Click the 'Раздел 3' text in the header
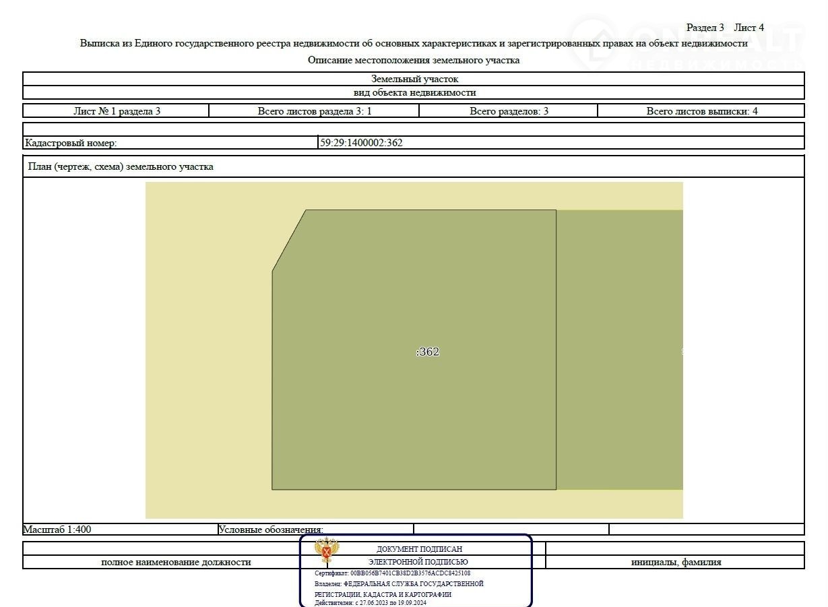828x607 pixels. [705, 28]
